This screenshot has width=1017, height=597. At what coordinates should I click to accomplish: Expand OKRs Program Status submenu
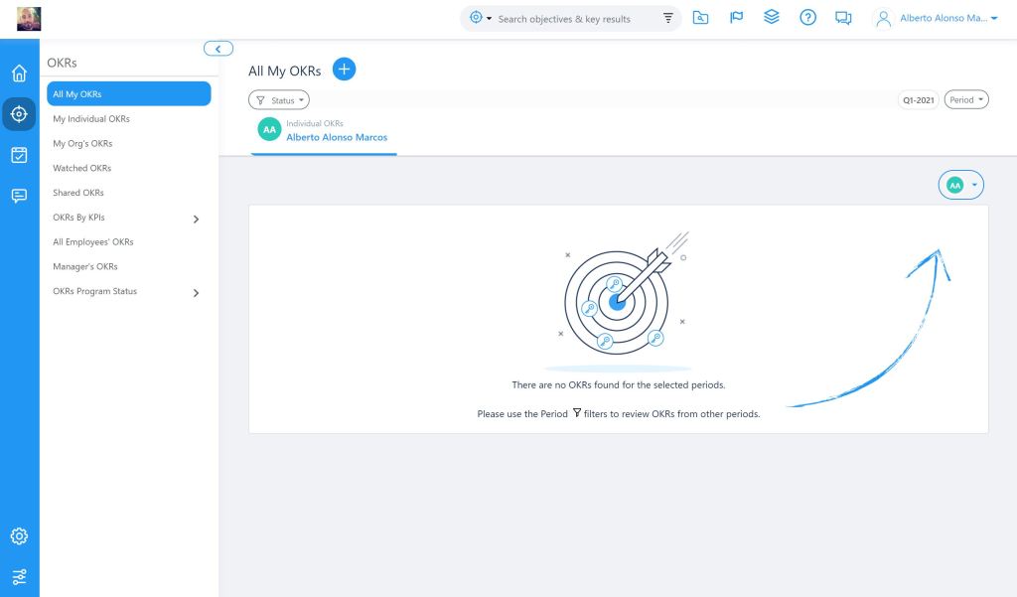196,292
